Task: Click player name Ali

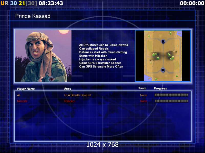Action: pos(19,95)
